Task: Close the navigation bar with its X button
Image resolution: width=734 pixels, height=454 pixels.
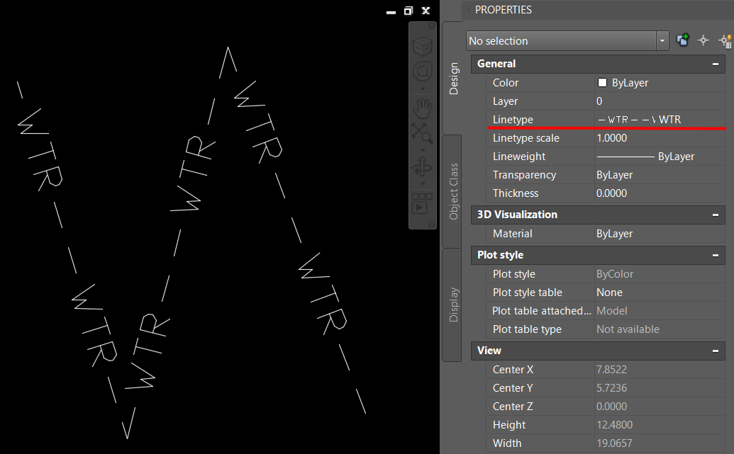Action: 432,26
